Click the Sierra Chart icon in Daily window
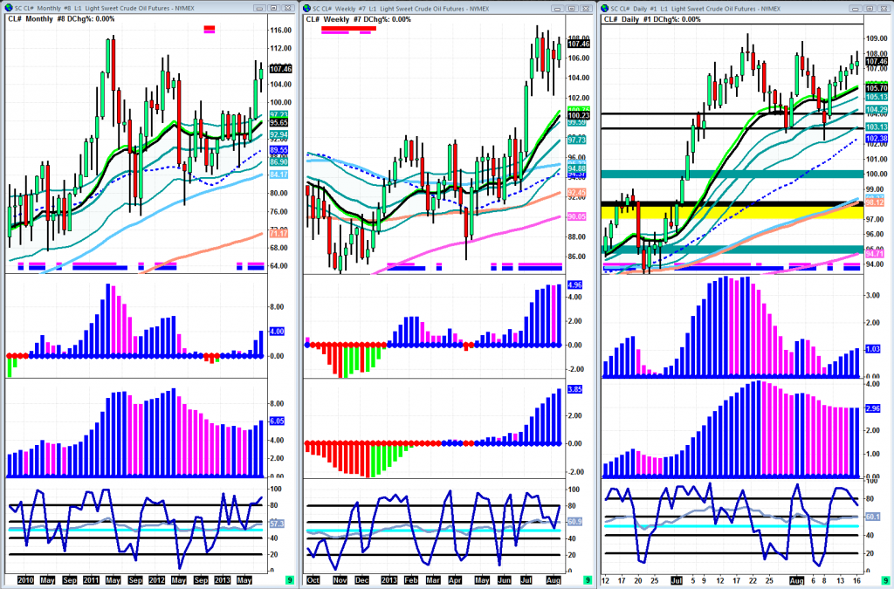 pyautogui.click(x=606, y=8)
